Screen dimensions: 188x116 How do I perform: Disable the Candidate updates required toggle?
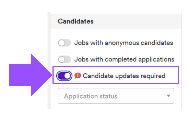tap(64, 76)
